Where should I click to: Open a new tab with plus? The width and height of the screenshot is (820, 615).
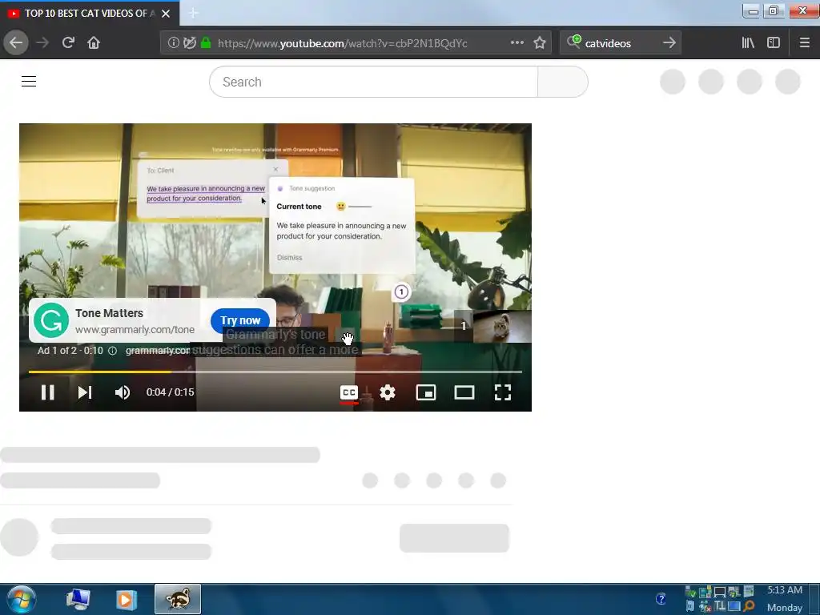(193, 13)
